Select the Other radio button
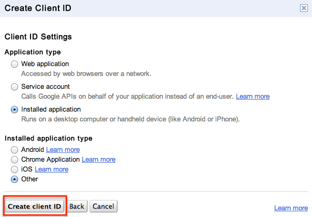312x217 pixels. point(14,179)
